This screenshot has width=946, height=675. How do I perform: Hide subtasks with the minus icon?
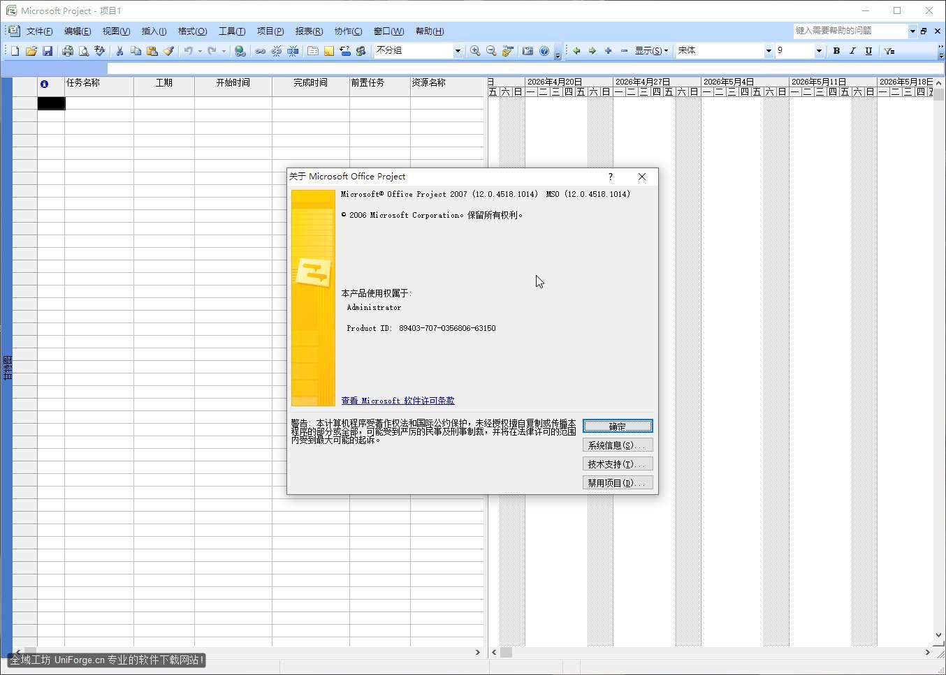624,51
